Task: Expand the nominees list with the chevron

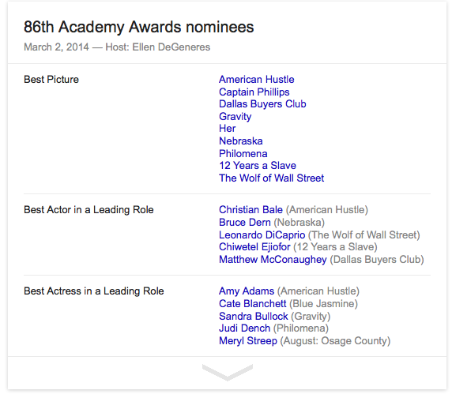Action: click(x=228, y=372)
